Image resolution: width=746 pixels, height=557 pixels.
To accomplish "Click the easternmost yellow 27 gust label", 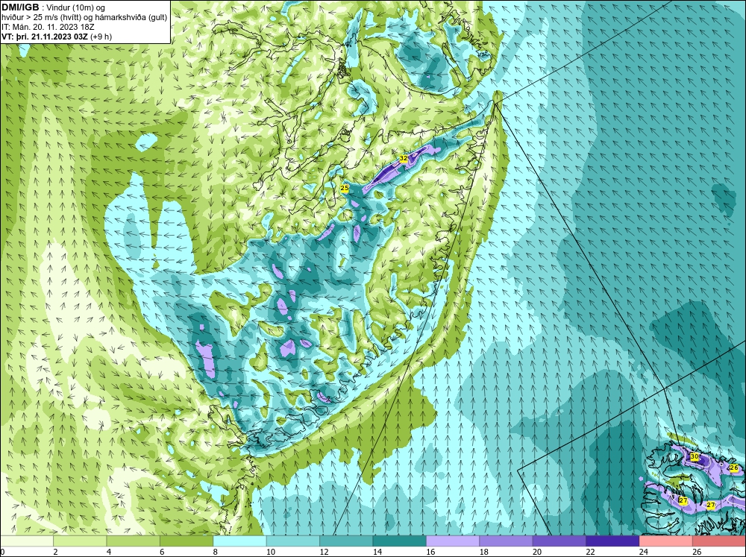I will click(x=711, y=505).
